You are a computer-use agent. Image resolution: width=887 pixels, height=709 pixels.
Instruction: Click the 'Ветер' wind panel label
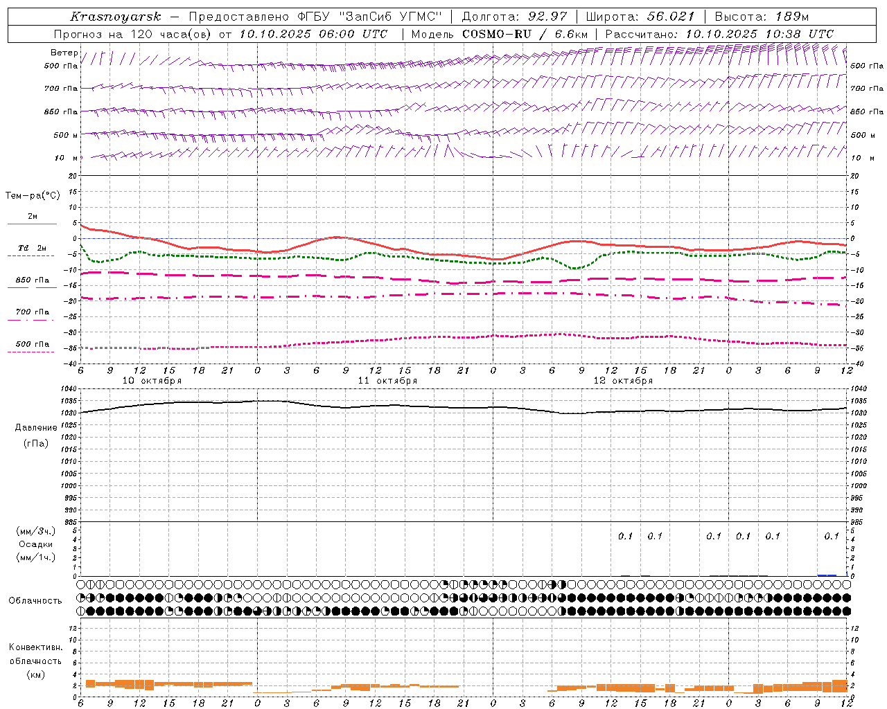tap(64, 53)
